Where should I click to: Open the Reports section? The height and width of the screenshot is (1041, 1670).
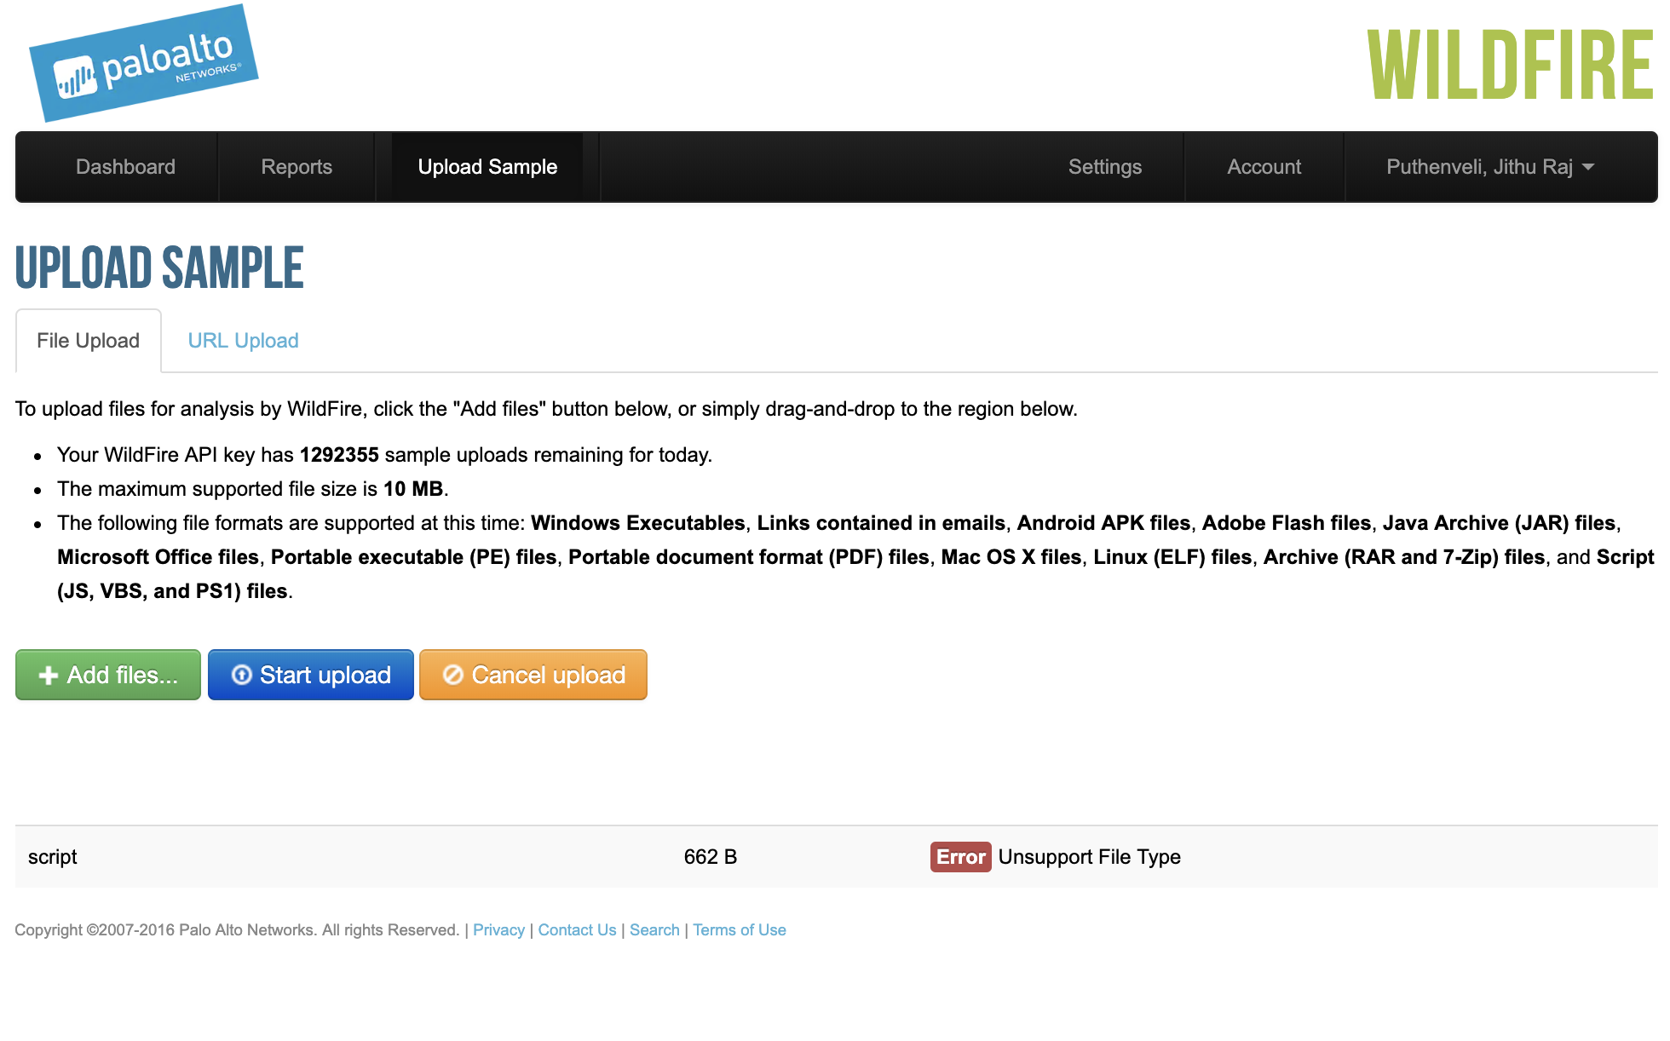(x=297, y=167)
